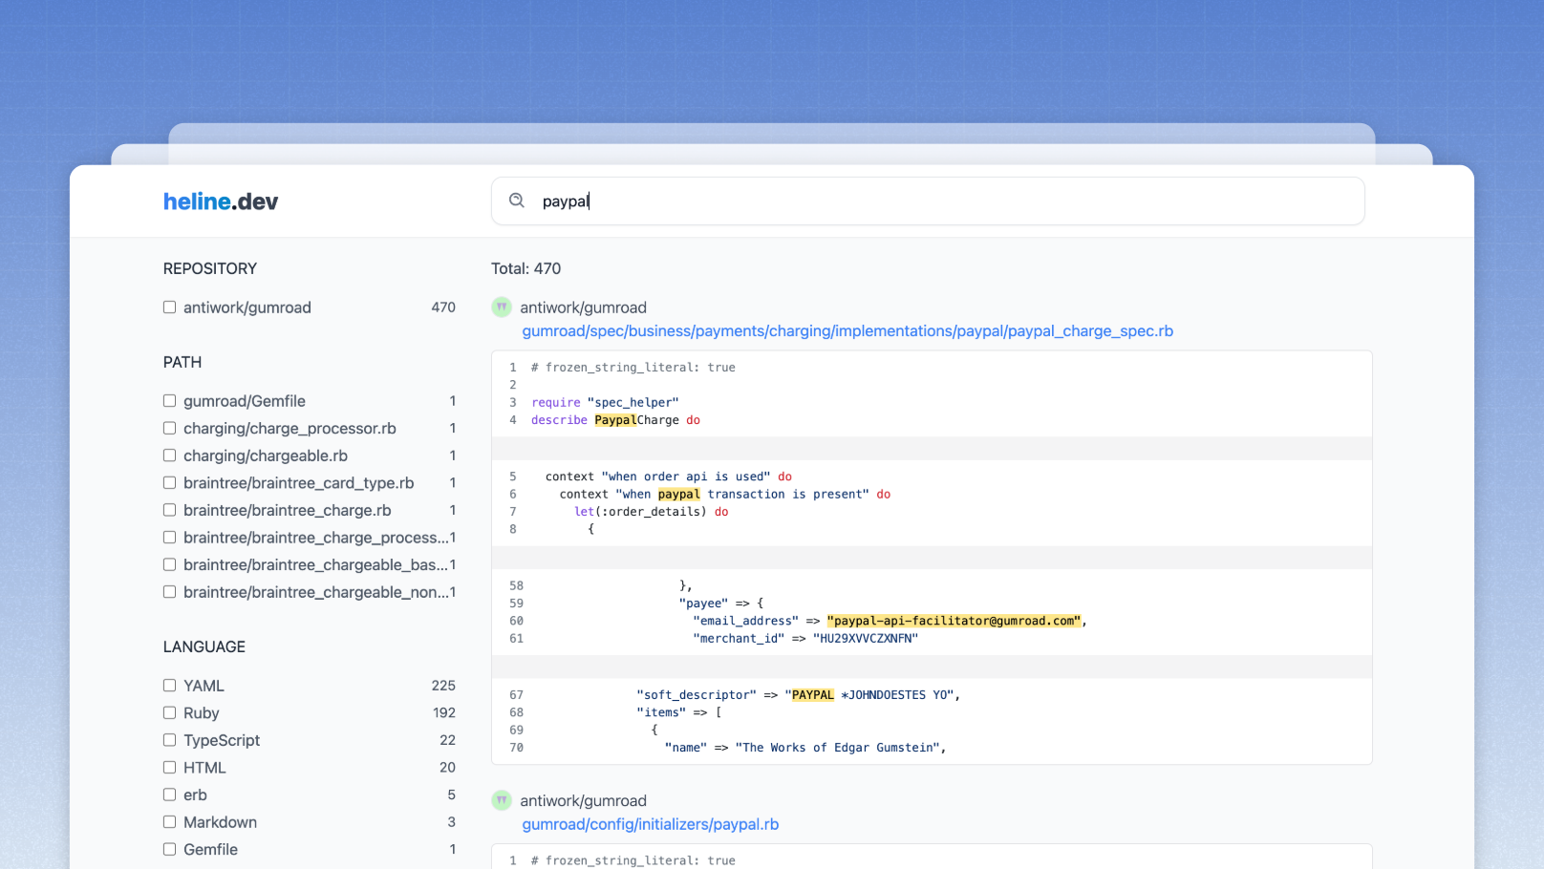The width and height of the screenshot is (1544, 869).
Task: Click highlighted paypal in line 6
Action: [679, 495]
